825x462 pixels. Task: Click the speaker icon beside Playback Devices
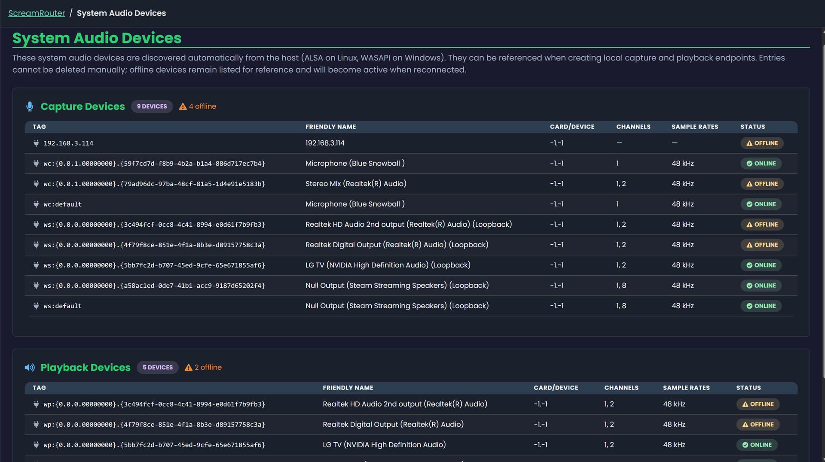[x=30, y=368]
